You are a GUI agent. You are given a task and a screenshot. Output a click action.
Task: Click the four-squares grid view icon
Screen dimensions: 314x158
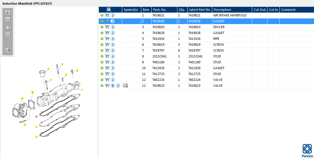click(x=8, y=28)
